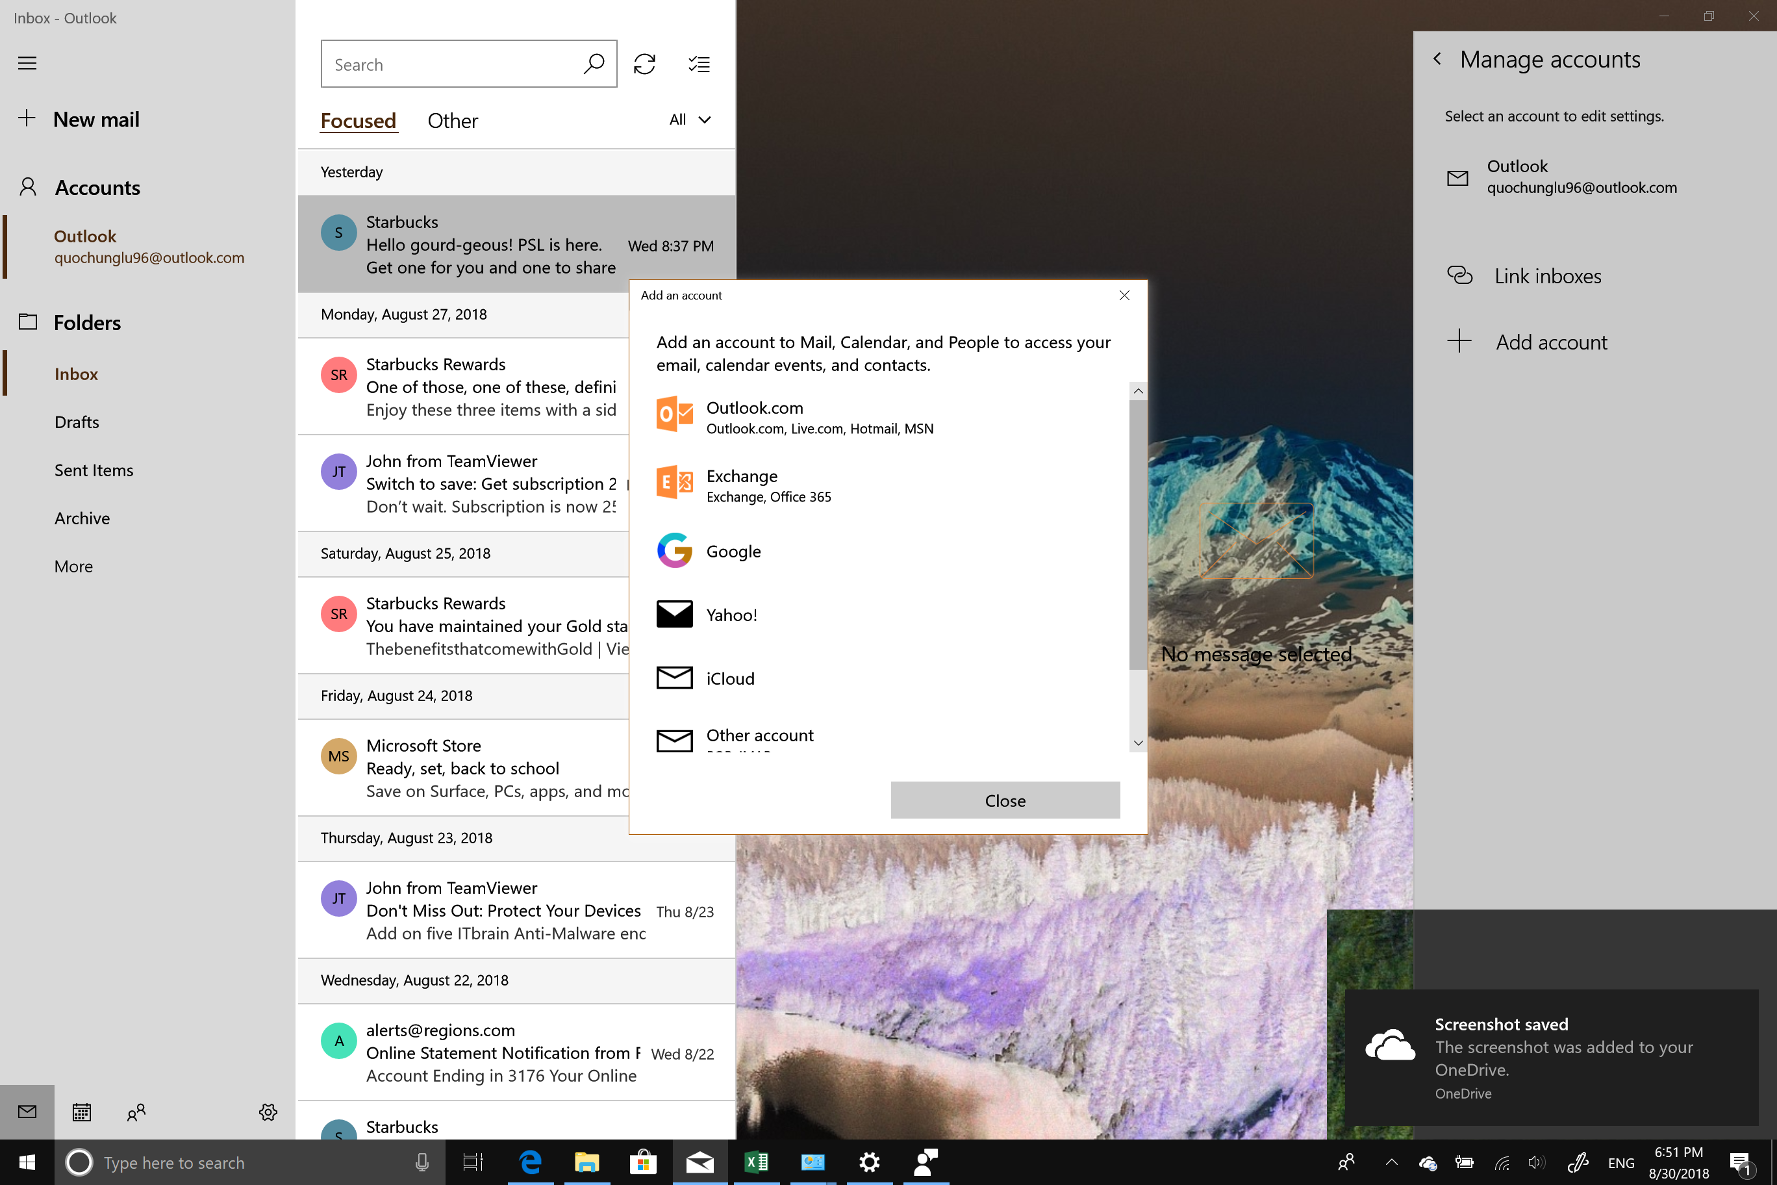The width and height of the screenshot is (1777, 1185).
Task: Go back from Manage accounts pane
Action: 1437,59
